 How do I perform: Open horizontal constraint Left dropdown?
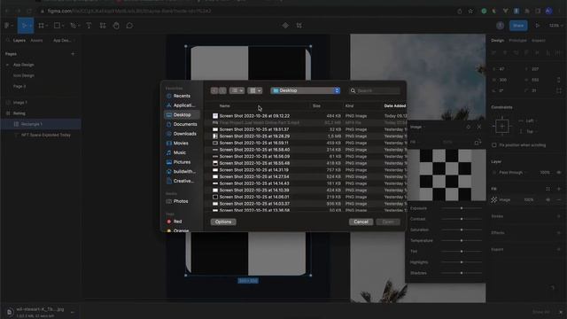tap(529, 121)
